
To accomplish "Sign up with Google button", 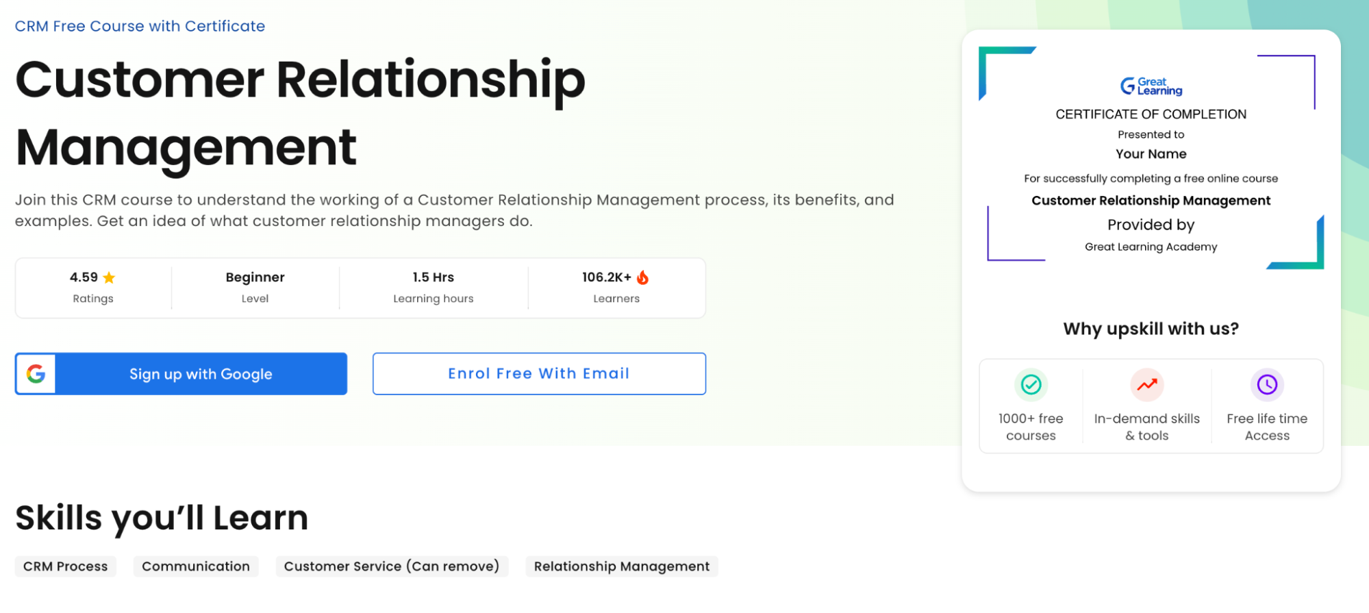I will pos(181,373).
